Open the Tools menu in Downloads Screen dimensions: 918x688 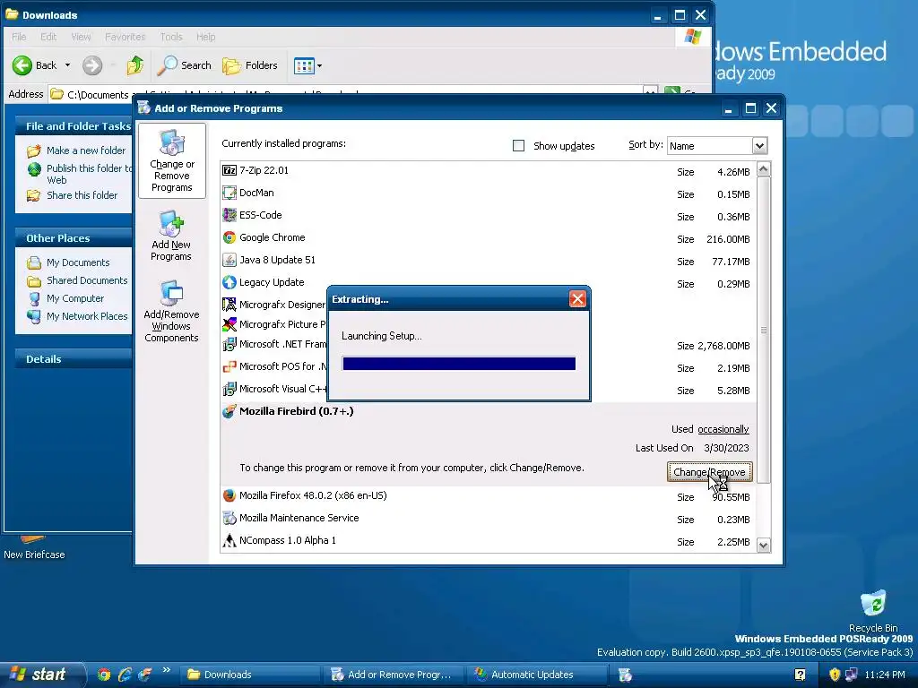pyautogui.click(x=171, y=37)
